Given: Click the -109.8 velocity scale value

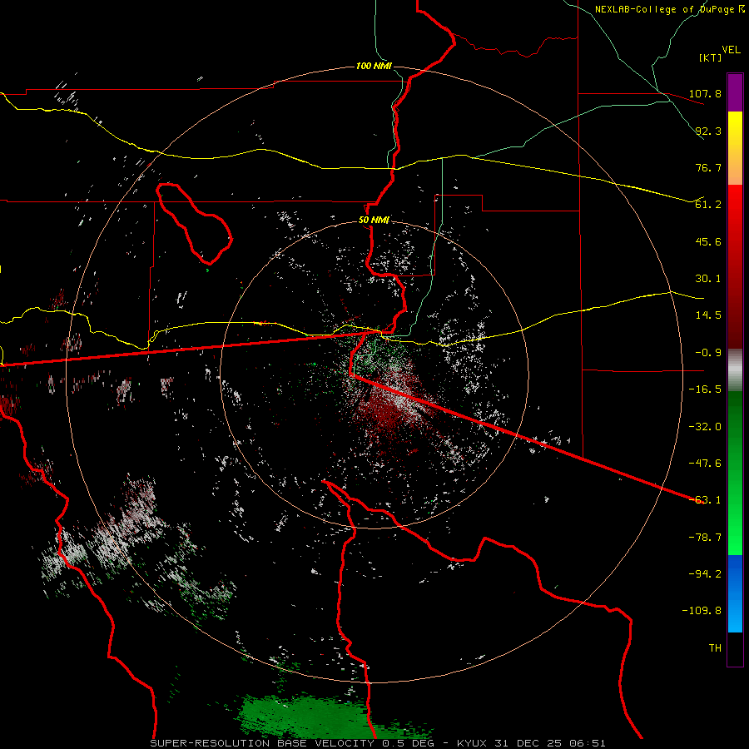Looking at the screenshot, I should point(702,611).
